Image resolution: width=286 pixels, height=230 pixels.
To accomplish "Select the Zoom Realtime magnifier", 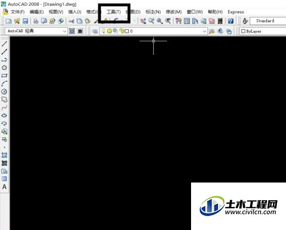I will (152, 21).
